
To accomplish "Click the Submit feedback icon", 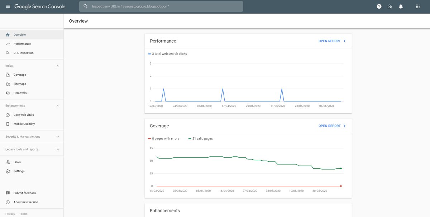I will pos(8,193).
